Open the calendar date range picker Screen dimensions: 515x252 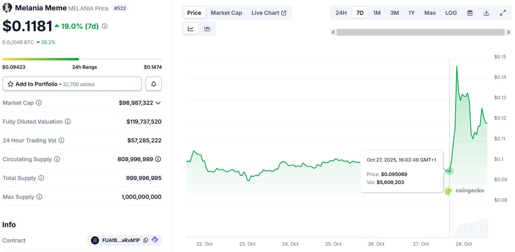[x=470, y=13]
